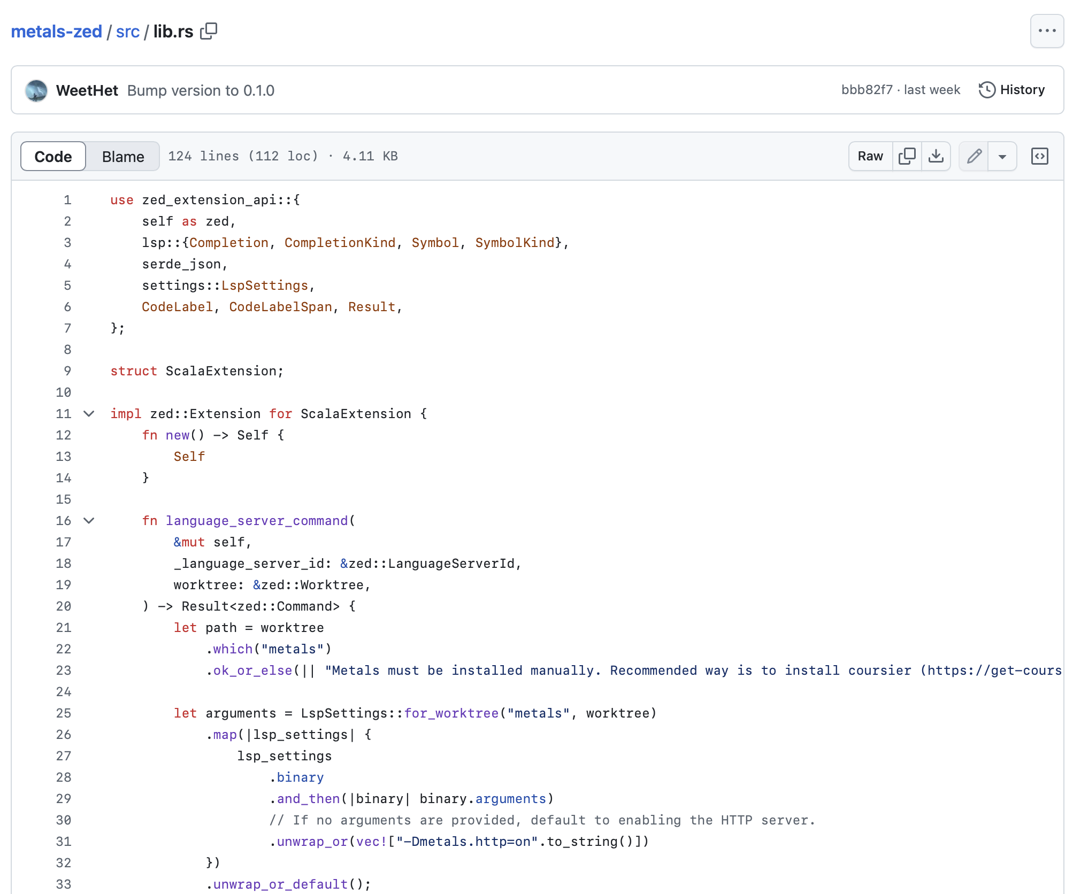Image resolution: width=1073 pixels, height=894 pixels.
Task: Copy raw file contents icon
Action: click(x=907, y=156)
